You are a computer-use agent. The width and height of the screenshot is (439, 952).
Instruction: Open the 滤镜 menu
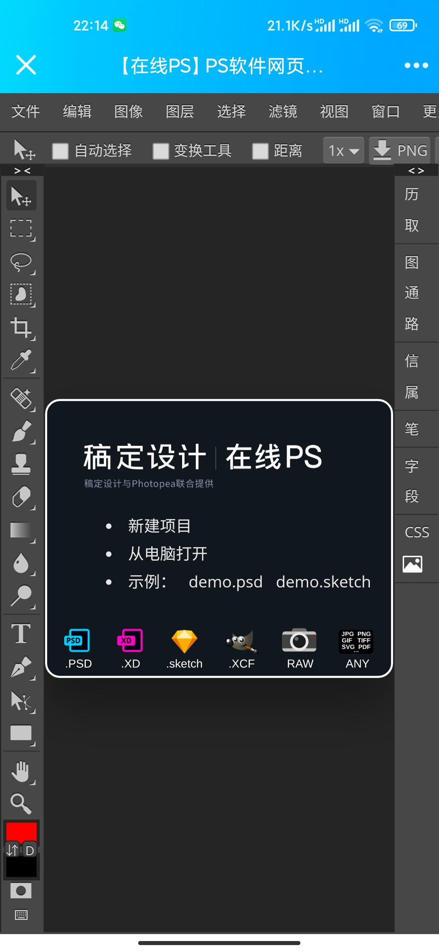pos(283,111)
